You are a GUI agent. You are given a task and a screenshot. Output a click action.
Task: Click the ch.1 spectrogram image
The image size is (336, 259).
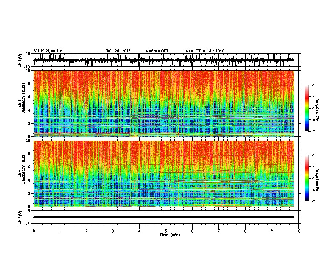tap(164, 103)
